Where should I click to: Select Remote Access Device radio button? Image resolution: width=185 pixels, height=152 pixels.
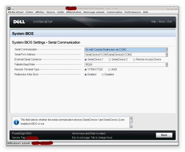[134, 60]
